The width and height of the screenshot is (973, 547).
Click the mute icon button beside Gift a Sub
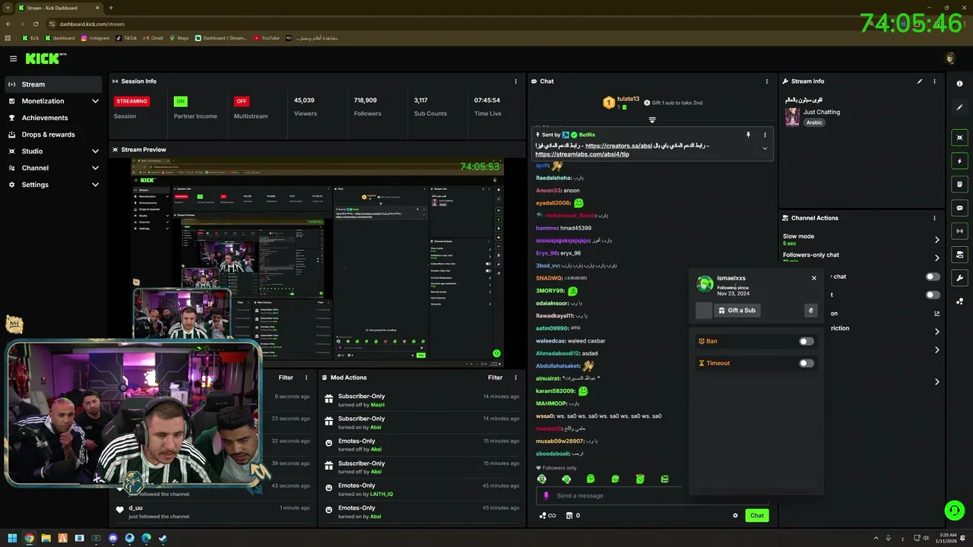pos(810,310)
